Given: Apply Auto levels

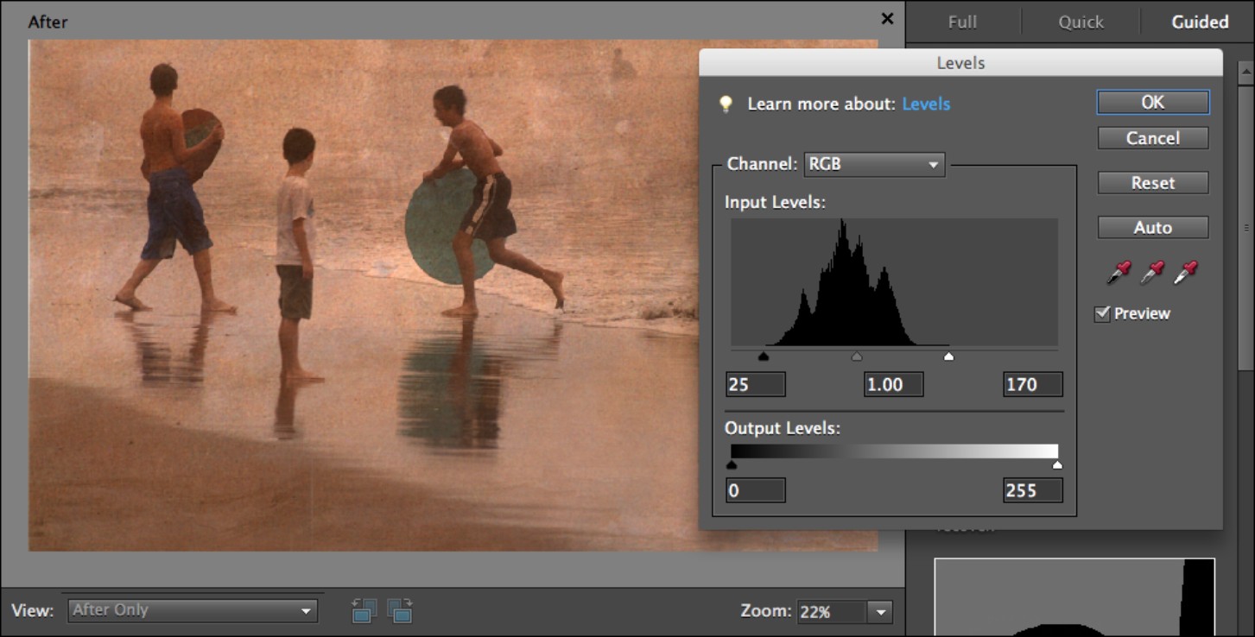Looking at the screenshot, I should click(1153, 228).
